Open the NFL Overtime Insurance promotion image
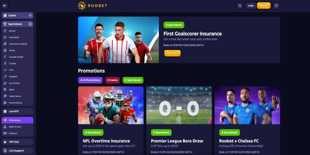This screenshot has height=155, width=310. (x=111, y=105)
